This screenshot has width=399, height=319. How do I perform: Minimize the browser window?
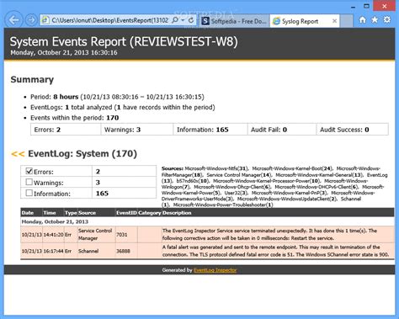click(354, 7)
